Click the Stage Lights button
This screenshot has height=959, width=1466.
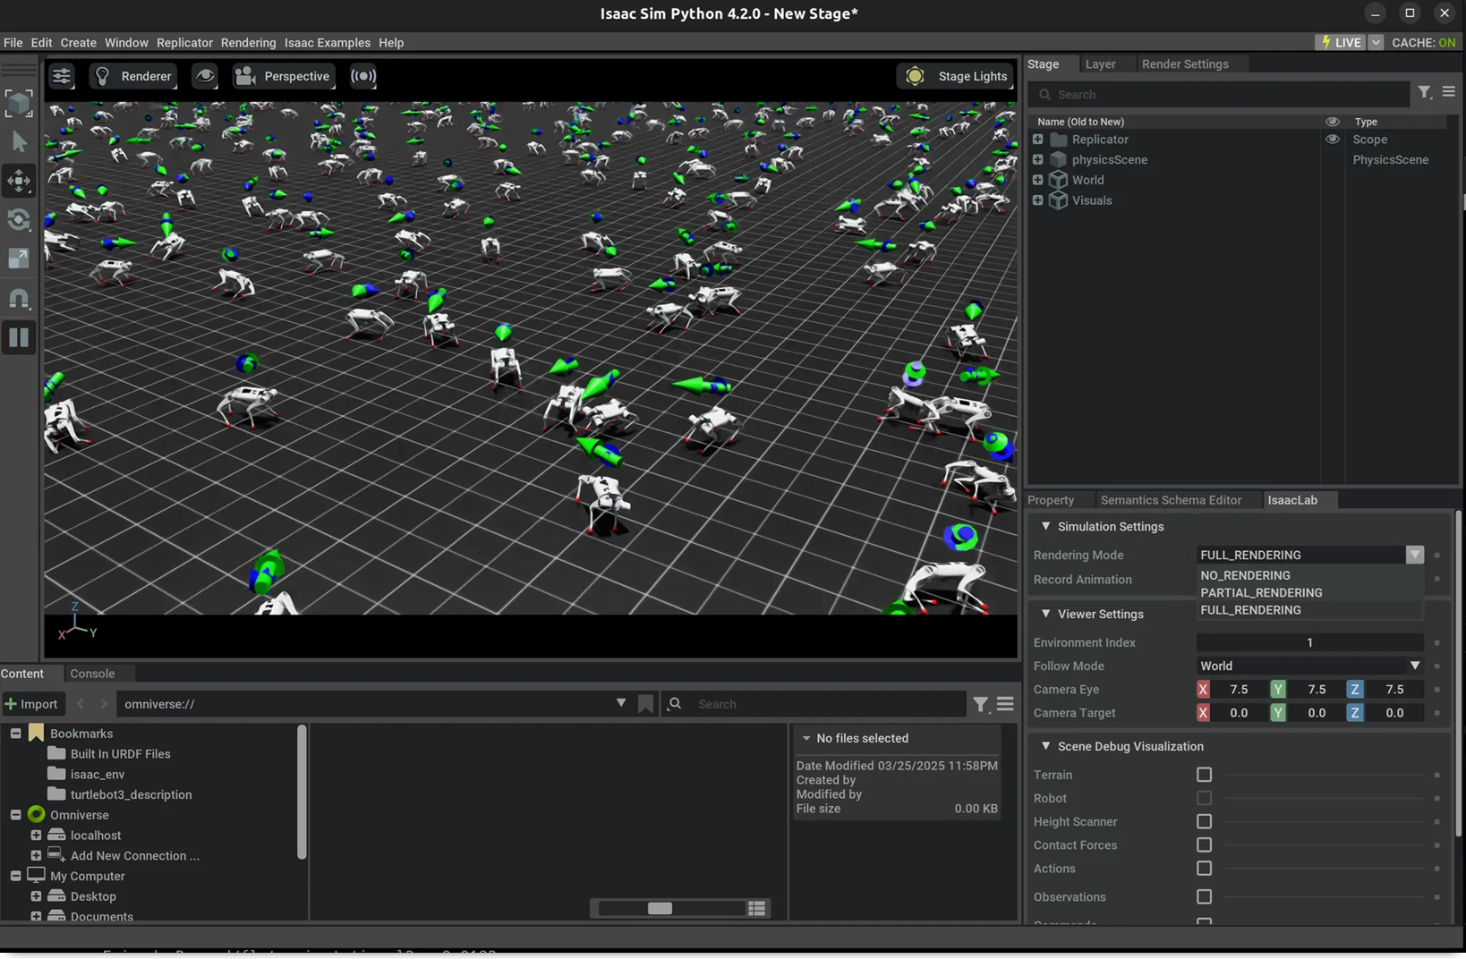tap(956, 76)
